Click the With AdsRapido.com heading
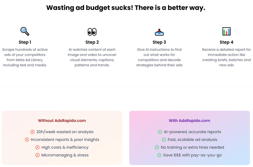The height and width of the screenshot is (167, 253). (x=190, y=120)
